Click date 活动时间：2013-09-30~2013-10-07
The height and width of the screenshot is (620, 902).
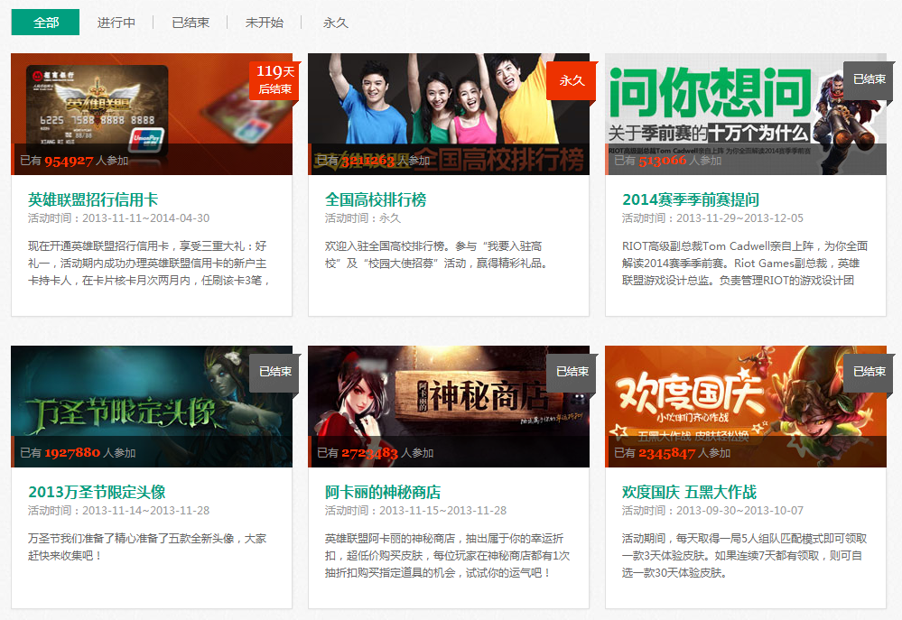click(712, 510)
